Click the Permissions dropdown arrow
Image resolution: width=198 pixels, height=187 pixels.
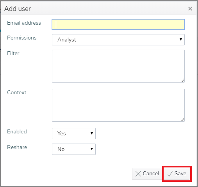point(181,40)
